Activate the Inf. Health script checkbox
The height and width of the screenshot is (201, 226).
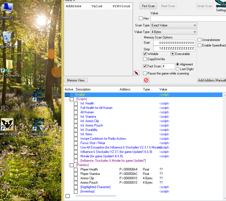click(76, 104)
